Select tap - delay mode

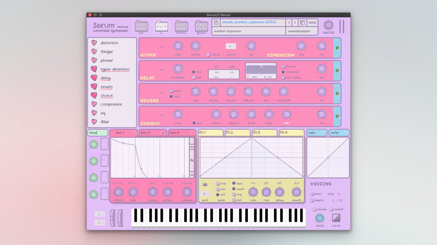[x=283, y=78]
